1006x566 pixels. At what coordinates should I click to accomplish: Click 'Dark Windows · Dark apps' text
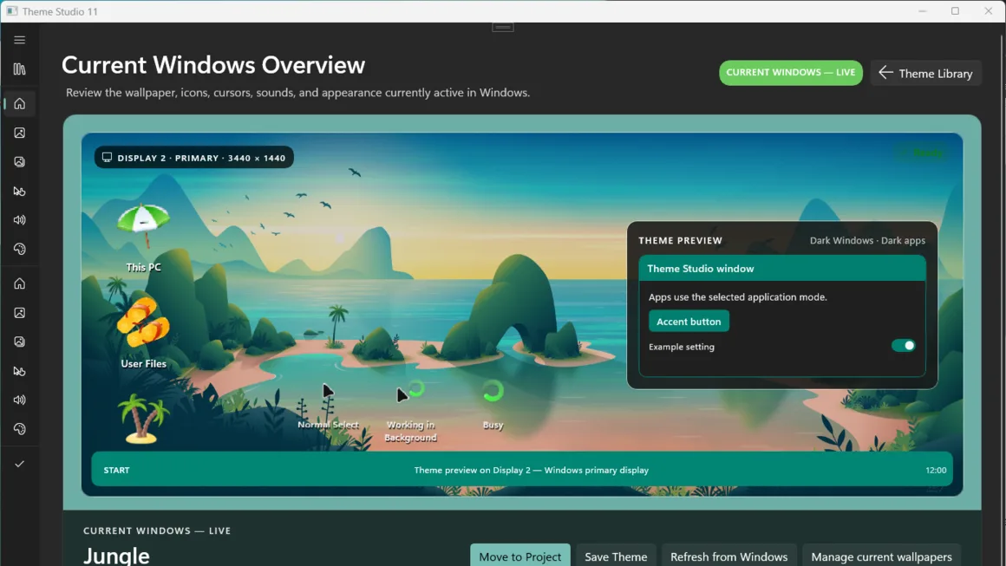click(867, 240)
